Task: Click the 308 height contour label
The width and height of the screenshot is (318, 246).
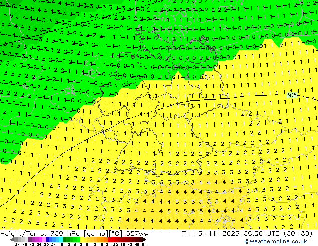Action: 291,95
